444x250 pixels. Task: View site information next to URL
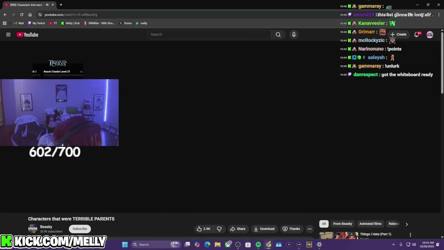tap(40, 15)
